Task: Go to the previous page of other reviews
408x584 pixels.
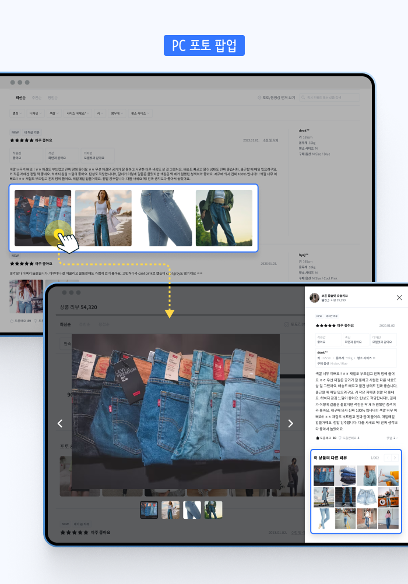Action: pyautogui.click(x=388, y=458)
